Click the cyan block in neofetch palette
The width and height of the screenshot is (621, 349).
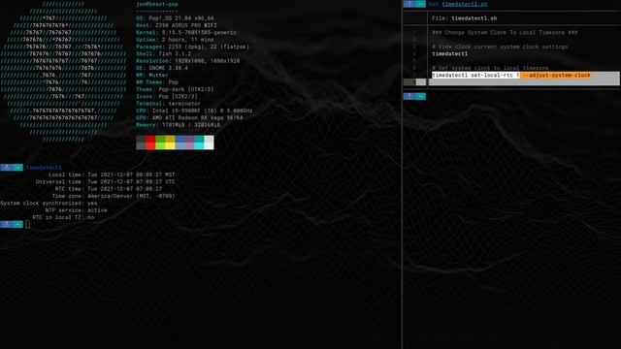tap(199, 143)
